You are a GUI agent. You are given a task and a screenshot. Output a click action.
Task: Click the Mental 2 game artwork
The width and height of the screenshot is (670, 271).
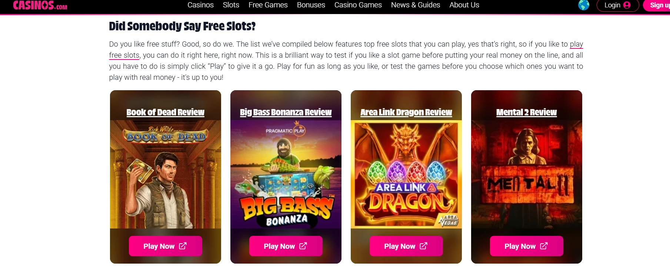coord(527,174)
